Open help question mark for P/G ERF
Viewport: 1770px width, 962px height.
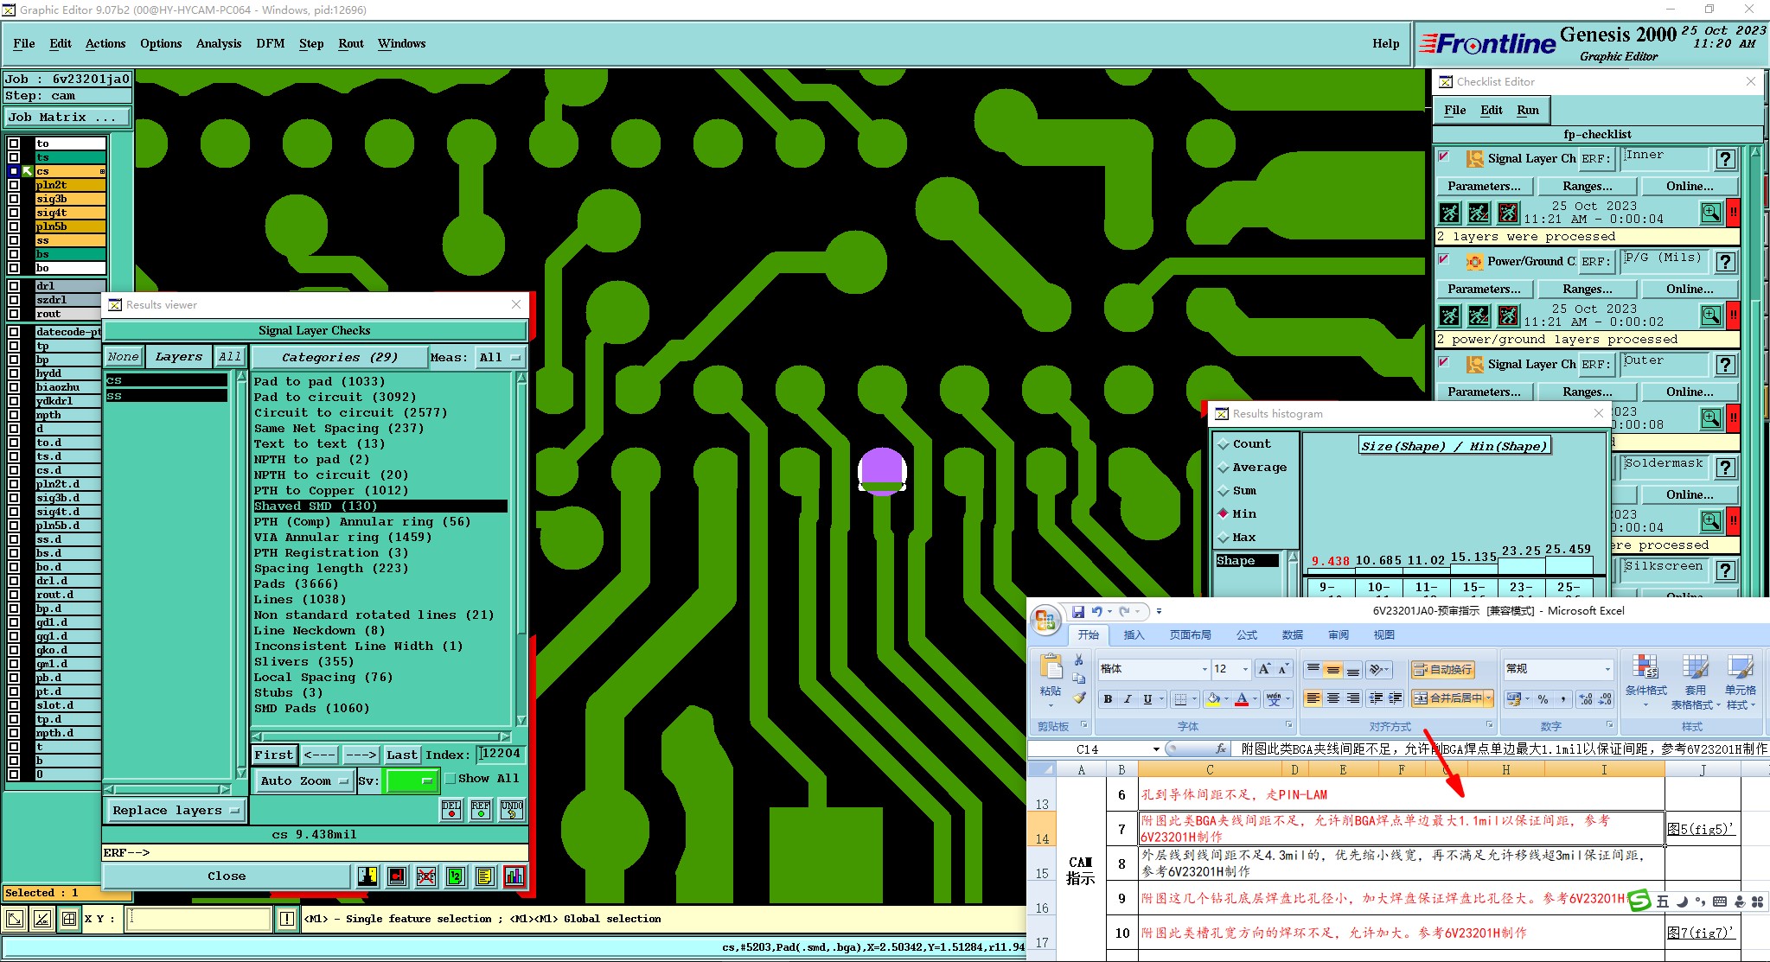pyautogui.click(x=1726, y=262)
